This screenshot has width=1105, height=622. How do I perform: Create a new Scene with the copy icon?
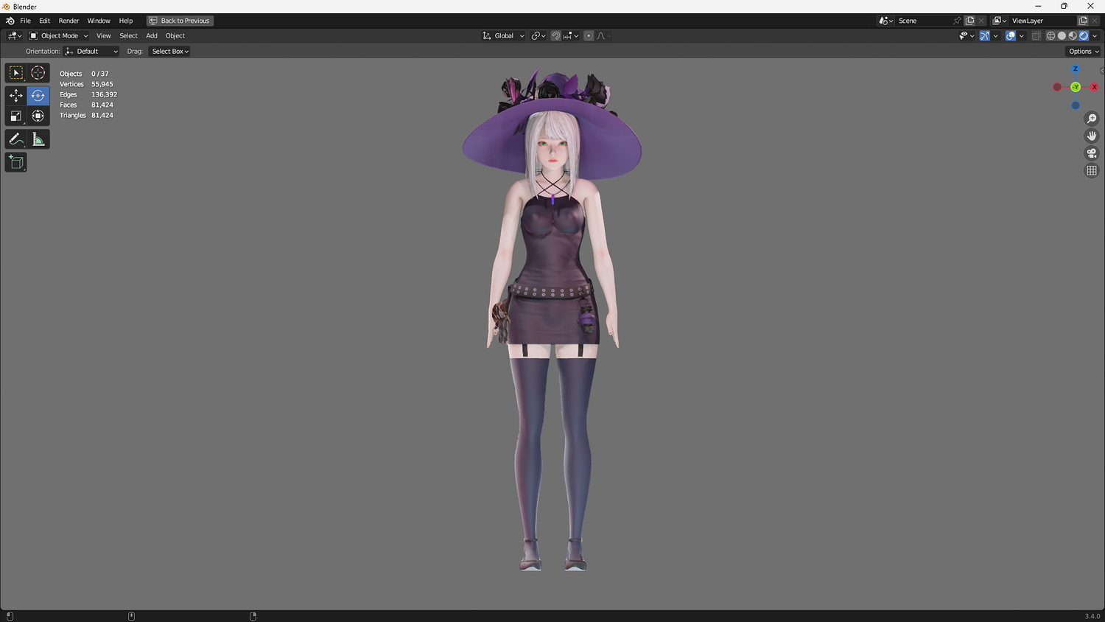pos(970,21)
